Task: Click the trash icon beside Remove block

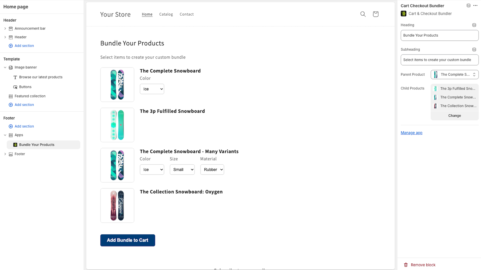Action: [x=406, y=265]
